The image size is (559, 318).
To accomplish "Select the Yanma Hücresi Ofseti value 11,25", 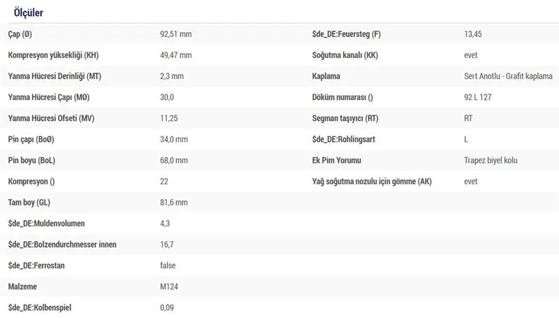I will [x=168, y=118].
